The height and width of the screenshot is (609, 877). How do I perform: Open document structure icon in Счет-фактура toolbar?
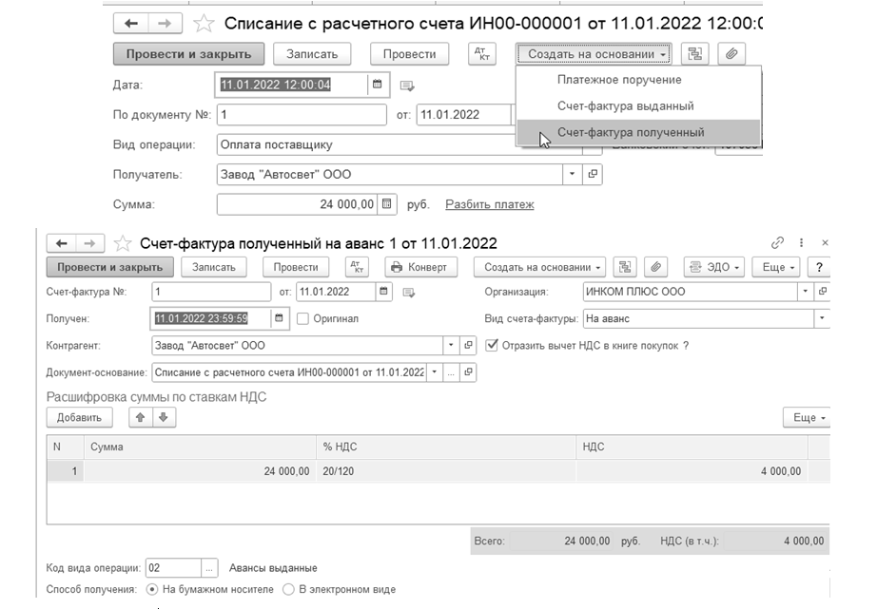coord(625,267)
